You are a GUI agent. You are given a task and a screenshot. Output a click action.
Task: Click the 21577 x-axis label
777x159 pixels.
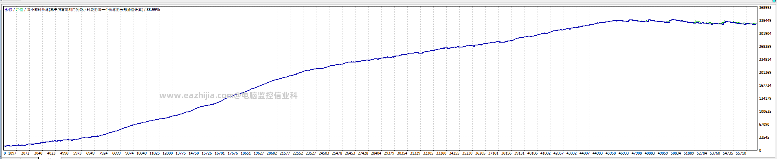[285, 153]
